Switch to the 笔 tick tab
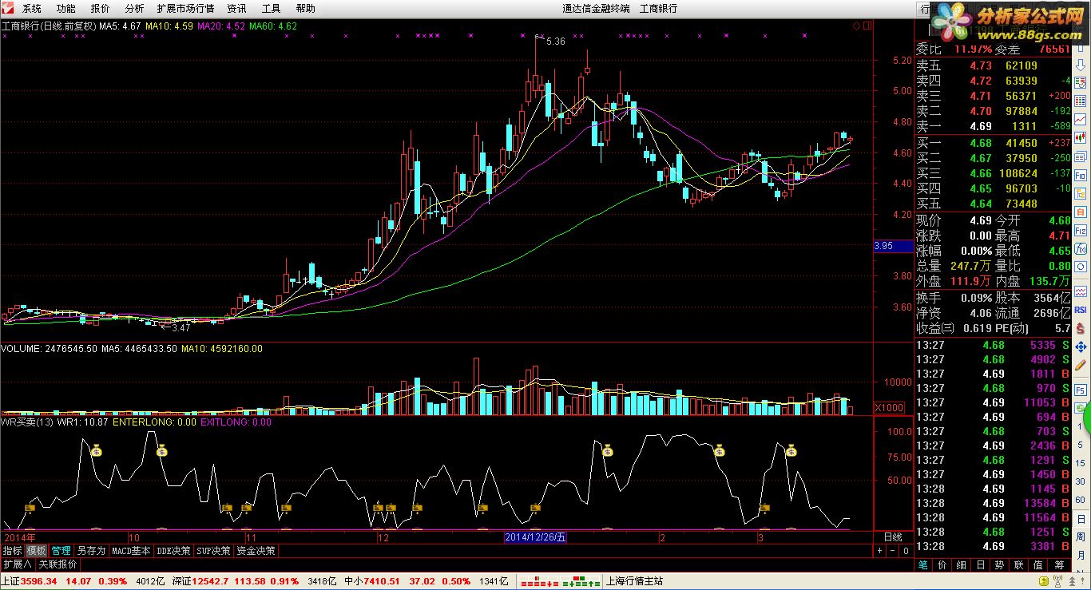This screenshot has width=1091, height=590. click(x=923, y=564)
